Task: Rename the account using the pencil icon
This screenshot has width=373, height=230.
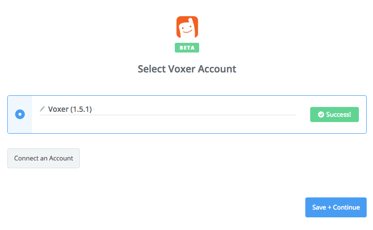Action: point(42,109)
